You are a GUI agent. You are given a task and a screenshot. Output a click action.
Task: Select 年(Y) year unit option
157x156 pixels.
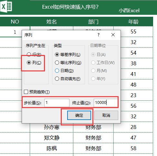click(98, 79)
